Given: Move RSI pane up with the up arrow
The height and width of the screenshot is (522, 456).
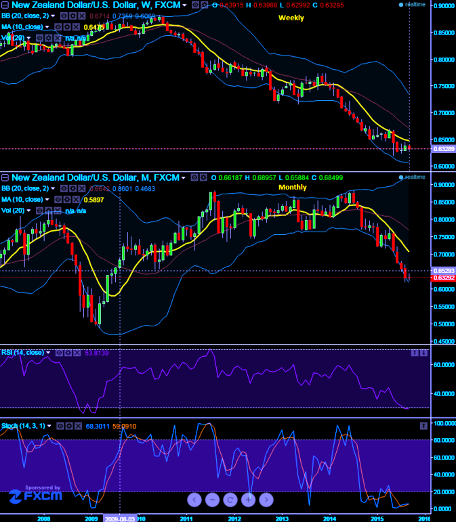Looking at the screenshot, I should 415,353.
